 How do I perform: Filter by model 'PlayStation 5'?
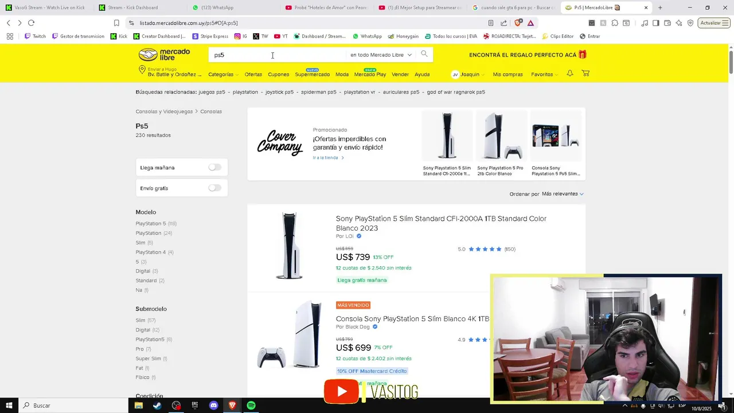coord(151,224)
